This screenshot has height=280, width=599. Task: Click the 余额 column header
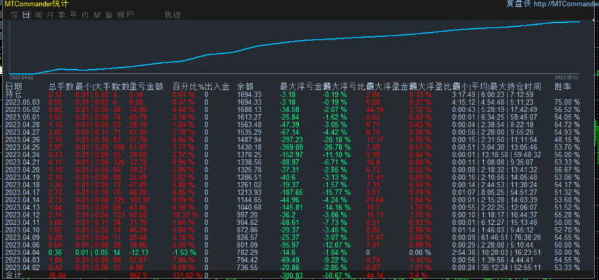click(245, 87)
